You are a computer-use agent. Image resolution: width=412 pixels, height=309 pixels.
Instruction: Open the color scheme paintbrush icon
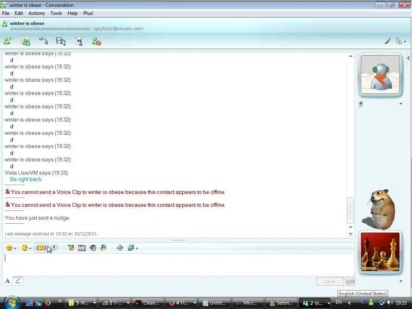(387, 41)
